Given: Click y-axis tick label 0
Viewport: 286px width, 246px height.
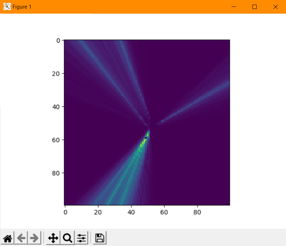Looking at the screenshot, I should click(58, 41).
